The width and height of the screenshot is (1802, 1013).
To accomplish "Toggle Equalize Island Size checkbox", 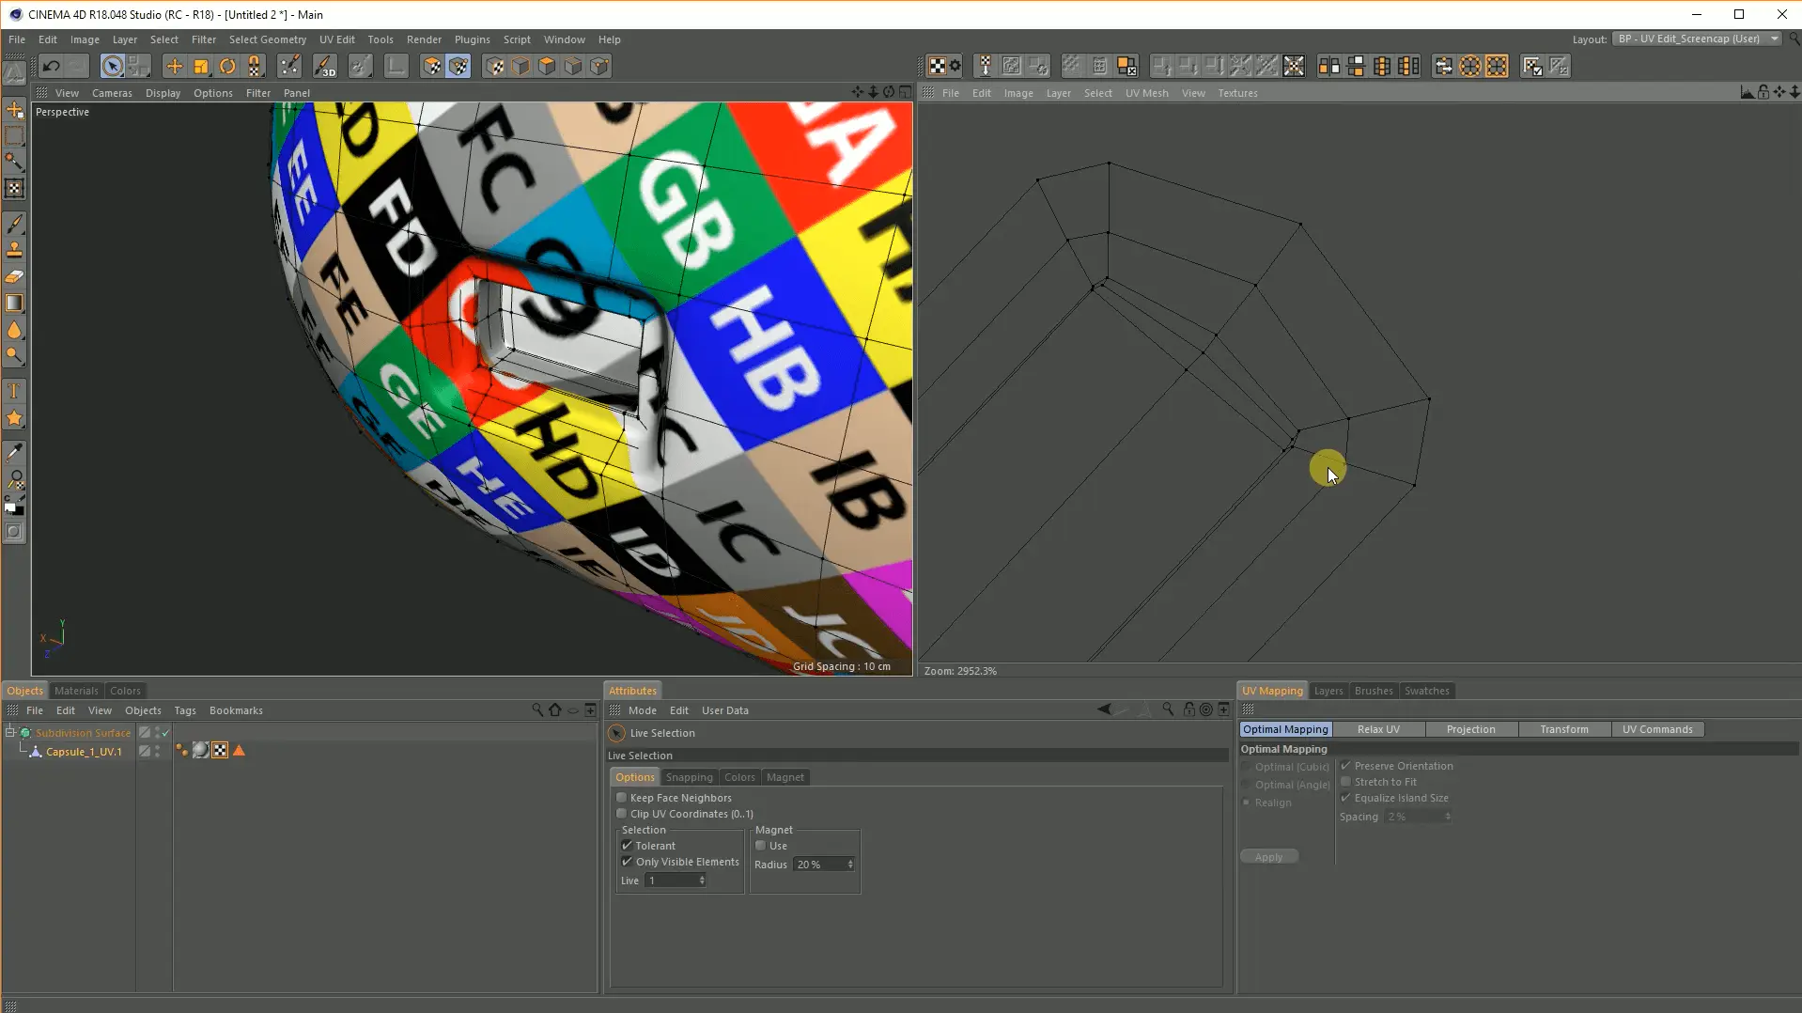I will (x=1345, y=798).
